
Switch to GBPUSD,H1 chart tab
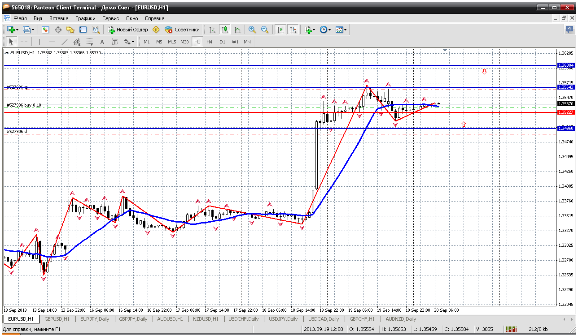click(x=56, y=319)
